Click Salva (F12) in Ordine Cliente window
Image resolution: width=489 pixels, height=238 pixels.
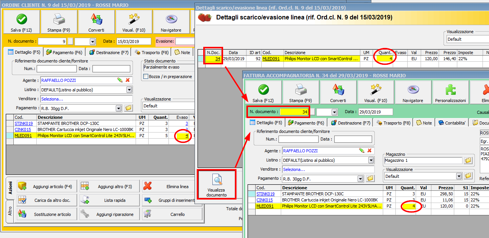(x=21, y=22)
